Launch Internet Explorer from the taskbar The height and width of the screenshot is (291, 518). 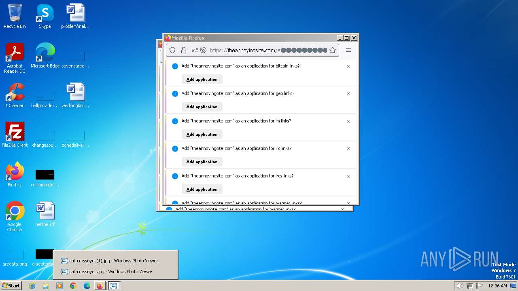(32, 286)
